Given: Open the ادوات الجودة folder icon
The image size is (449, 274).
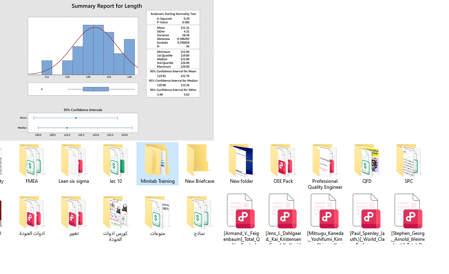Looking at the screenshot, I should [32, 212].
